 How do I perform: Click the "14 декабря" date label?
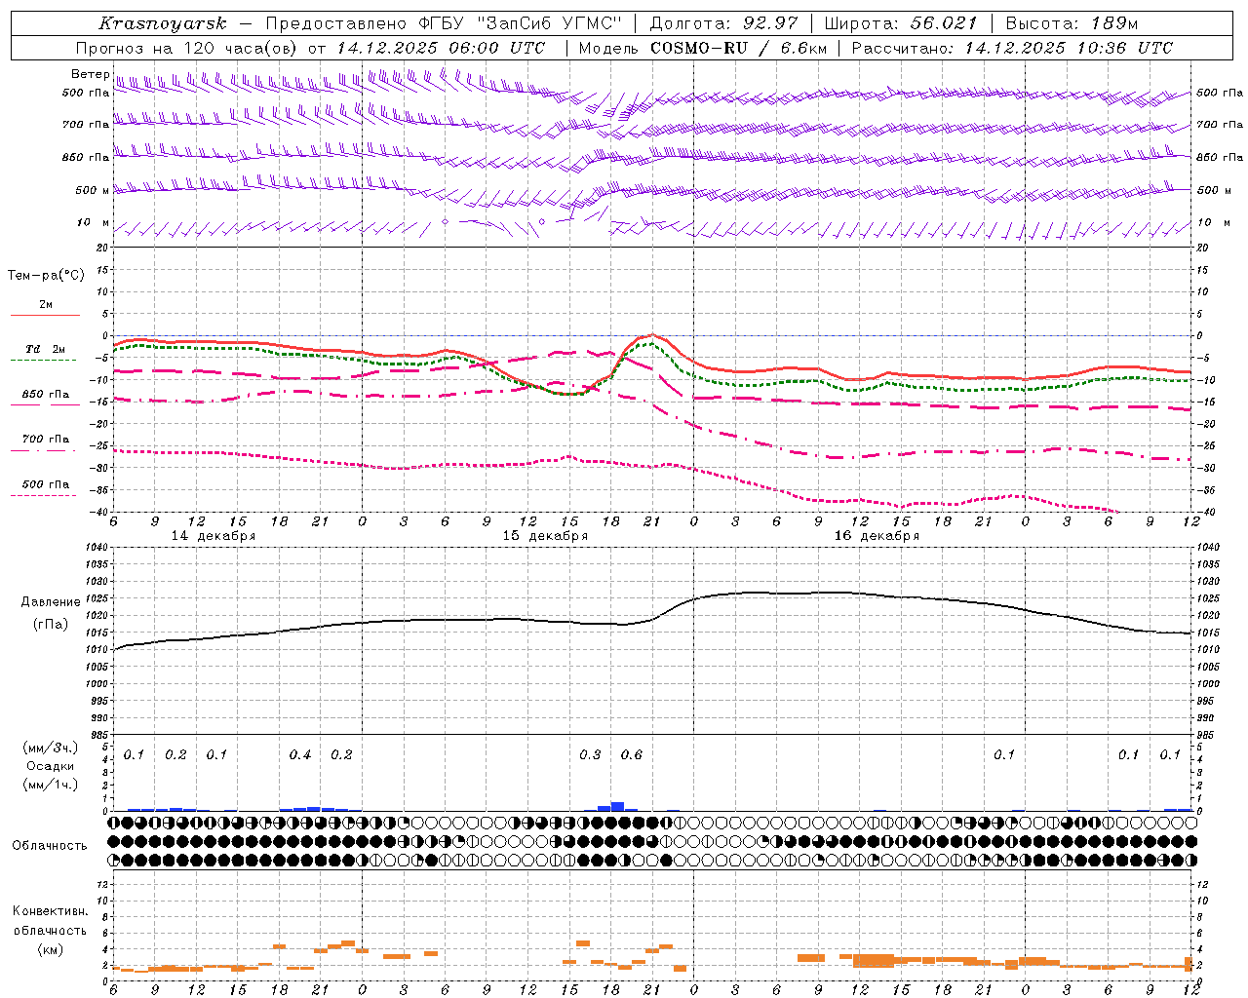214,536
